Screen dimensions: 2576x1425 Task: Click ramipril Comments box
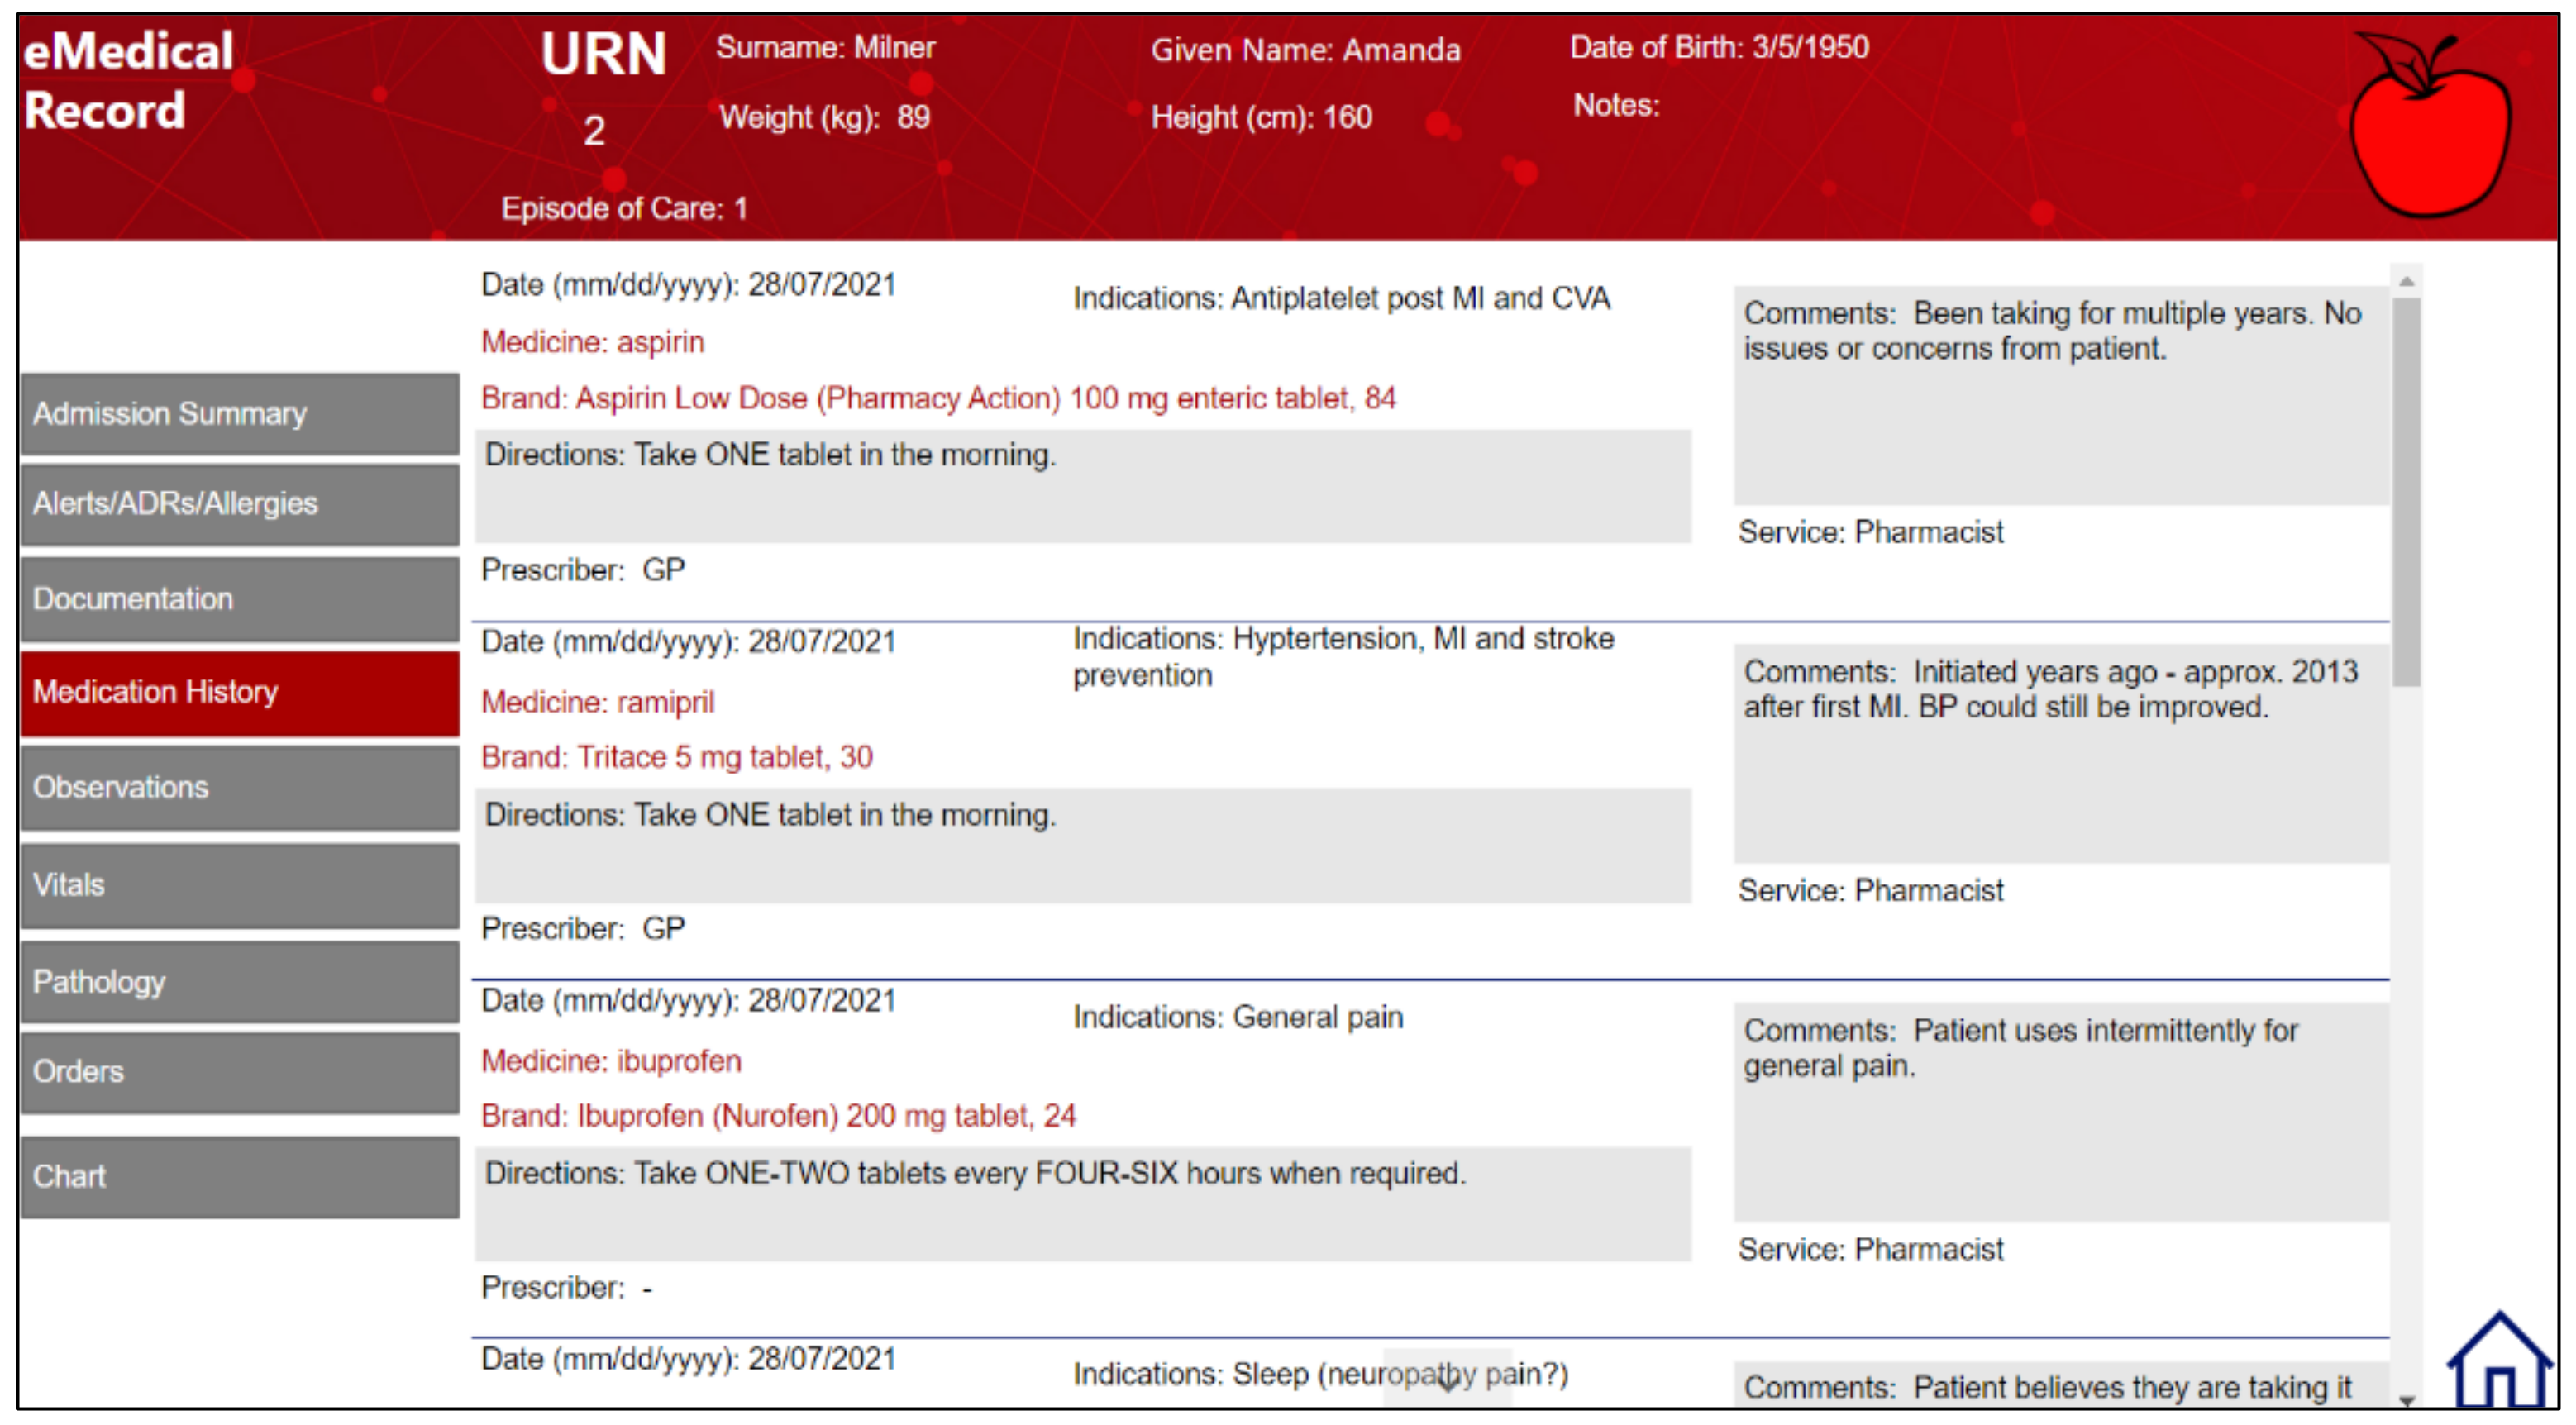tap(2060, 752)
